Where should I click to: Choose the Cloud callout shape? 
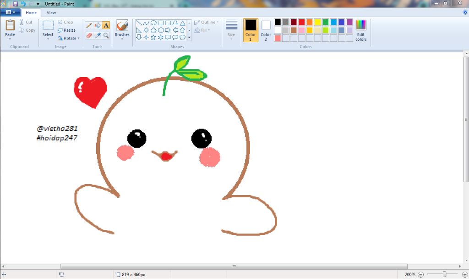[x=182, y=38]
